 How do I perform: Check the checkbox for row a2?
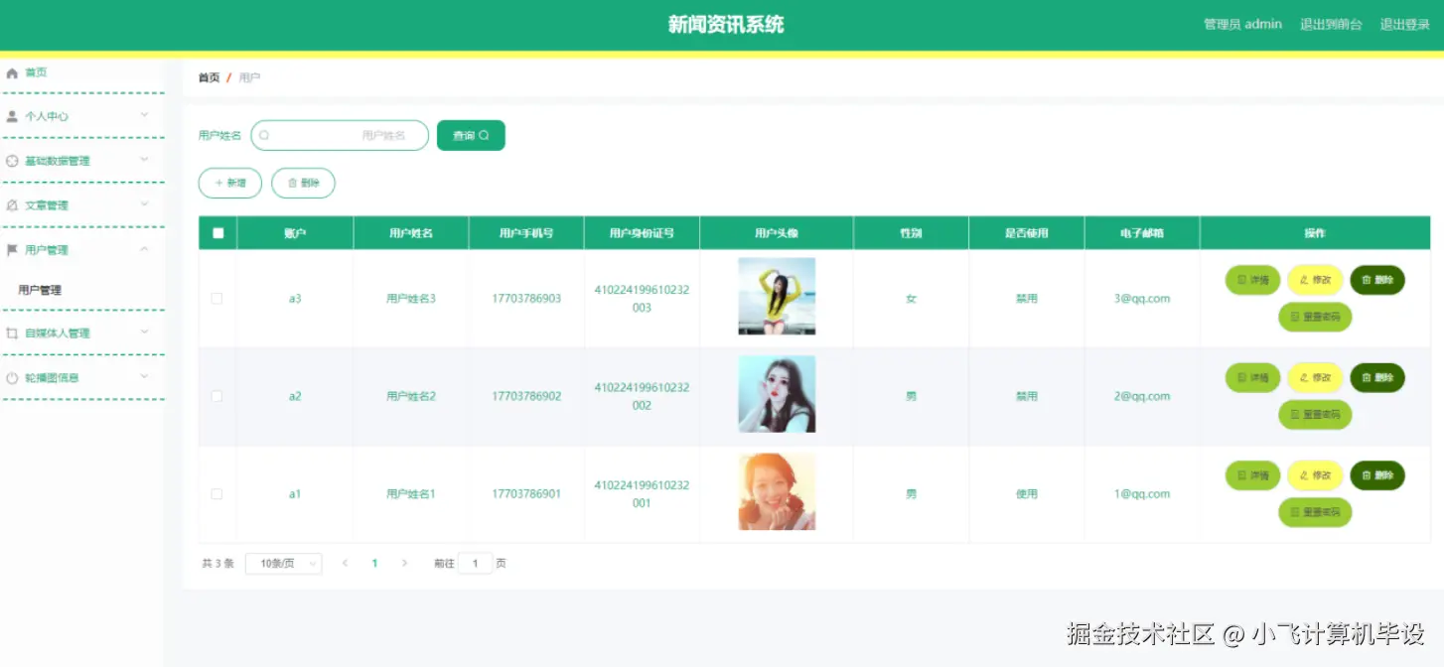(217, 396)
